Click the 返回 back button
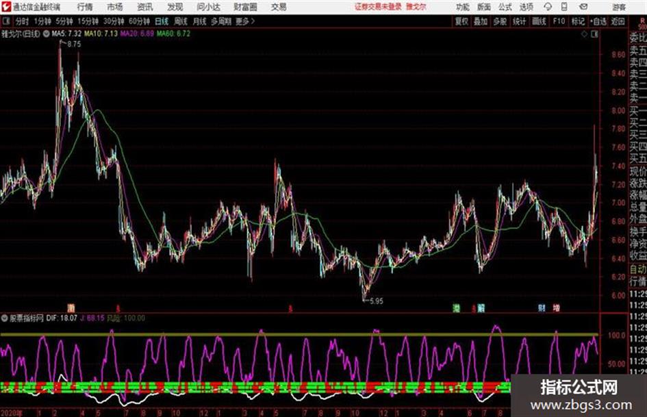 [x=618, y=21]
